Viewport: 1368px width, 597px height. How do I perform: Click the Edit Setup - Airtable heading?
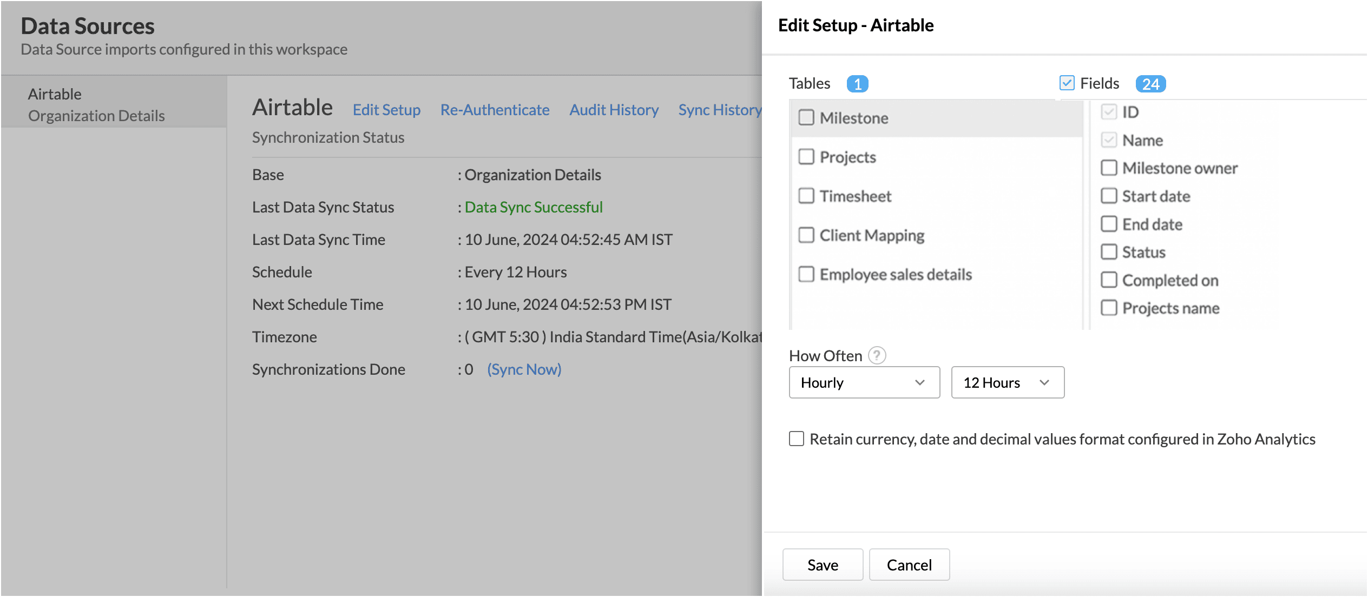tap(856, 25)
